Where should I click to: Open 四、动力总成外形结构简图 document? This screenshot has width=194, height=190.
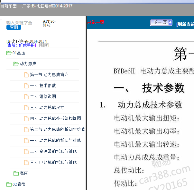(56, 118)
